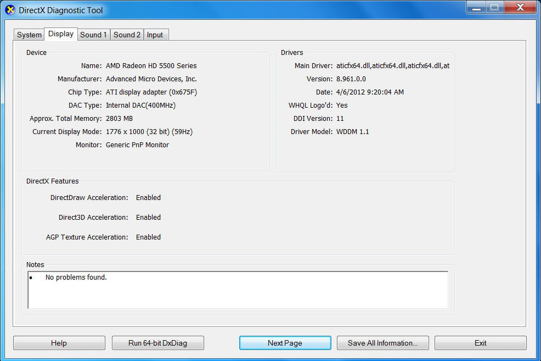The width and height of the screenshot is (541, 361).
Task: Click the 'Notes' group label
Action: [35, 265]
